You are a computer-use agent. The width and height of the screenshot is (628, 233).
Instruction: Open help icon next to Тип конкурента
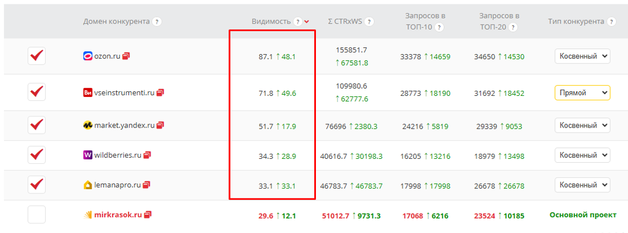tap(611, 22)
